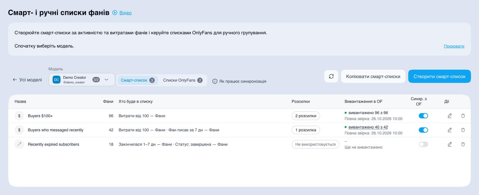Click the refresh icon button
Viewport: 479px width, 195px height.
[331, 76]
